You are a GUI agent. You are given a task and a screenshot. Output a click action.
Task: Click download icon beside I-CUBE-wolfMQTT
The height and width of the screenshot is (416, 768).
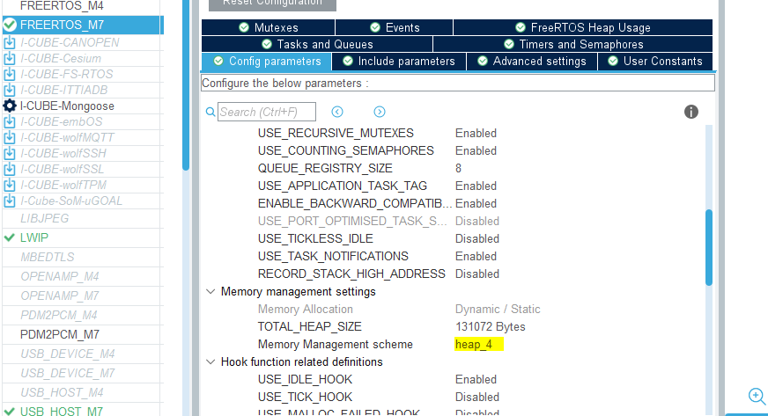[10, 137]
